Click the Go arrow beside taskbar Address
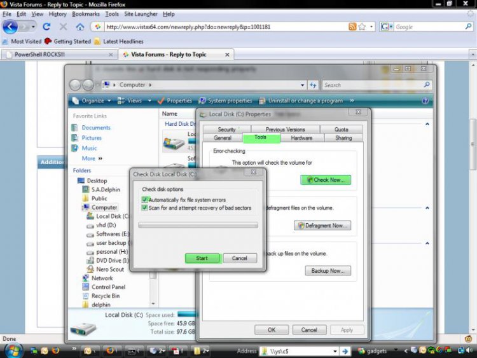This screenshot has width=477, height=358. pos(345,351)
